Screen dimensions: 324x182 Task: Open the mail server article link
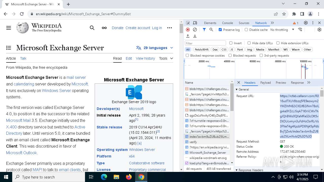tap(76, 77)
